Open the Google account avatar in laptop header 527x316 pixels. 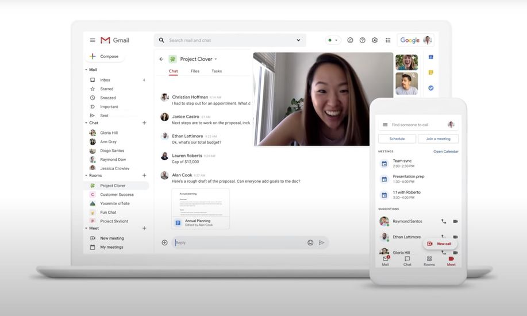tap(427, 40)
